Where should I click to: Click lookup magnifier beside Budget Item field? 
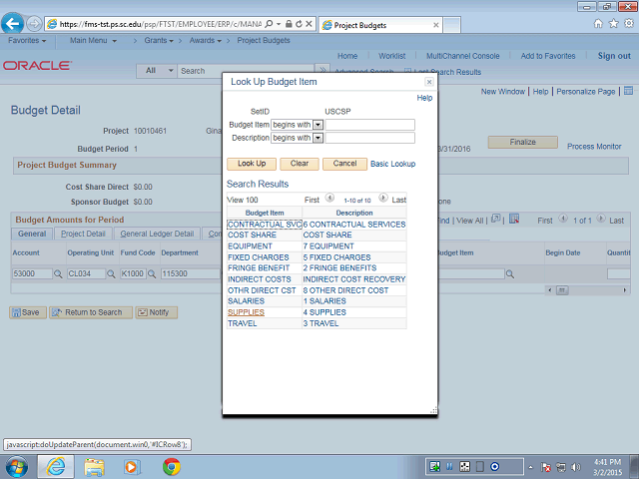[x=510, y=274]
